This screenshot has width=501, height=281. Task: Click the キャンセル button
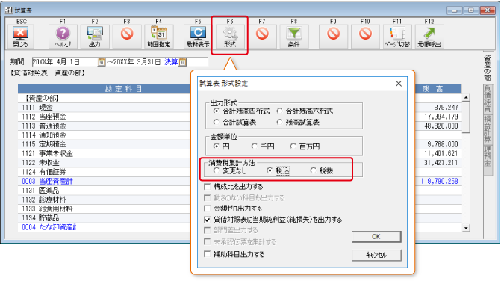coord(376,255)
